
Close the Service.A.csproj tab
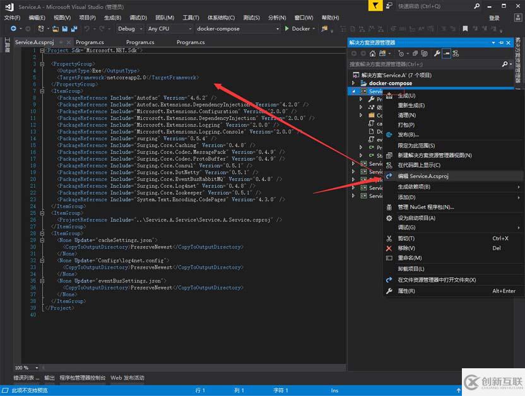click(x=69, y=42)
